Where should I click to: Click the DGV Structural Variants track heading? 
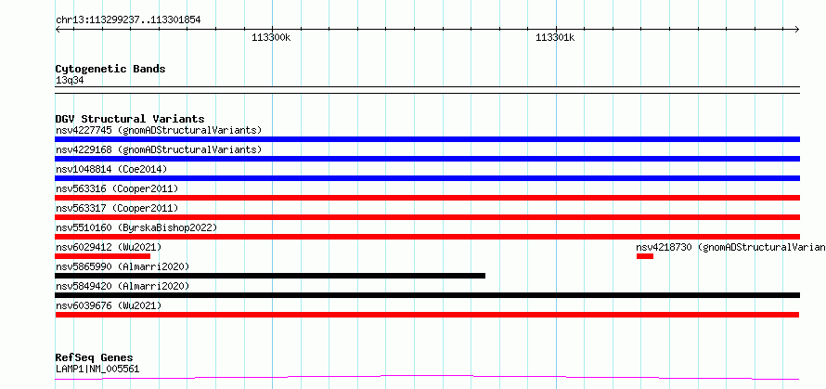tap(130, 119)
